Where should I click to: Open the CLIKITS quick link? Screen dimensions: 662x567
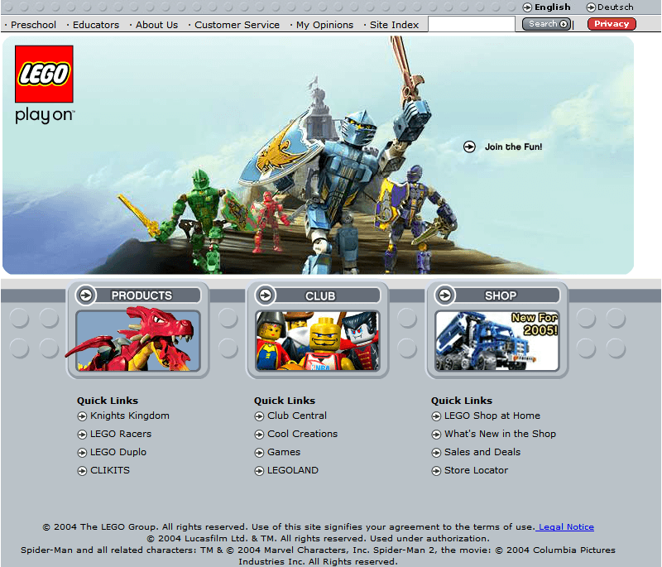coord(110,470)
